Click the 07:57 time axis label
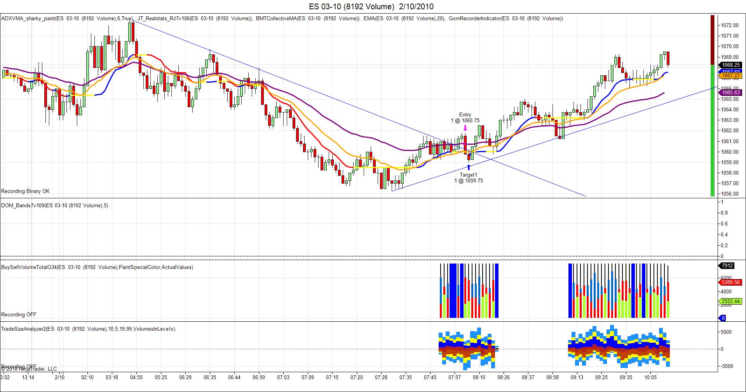The image size is (746, 392). tap(454, 377)
